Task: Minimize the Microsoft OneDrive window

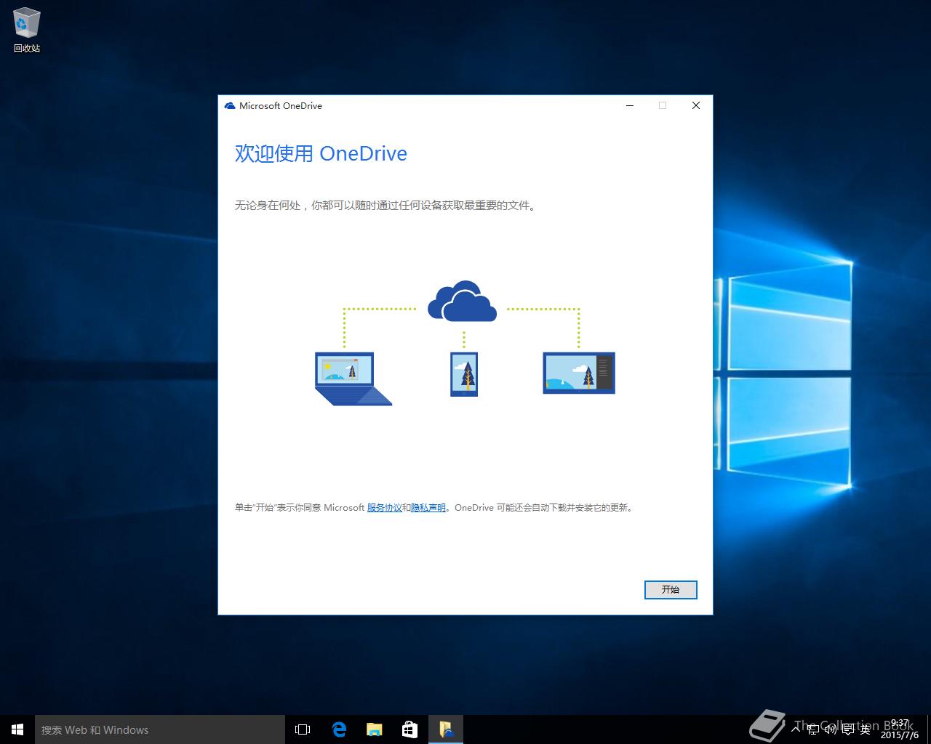Action: coord(630,106)
